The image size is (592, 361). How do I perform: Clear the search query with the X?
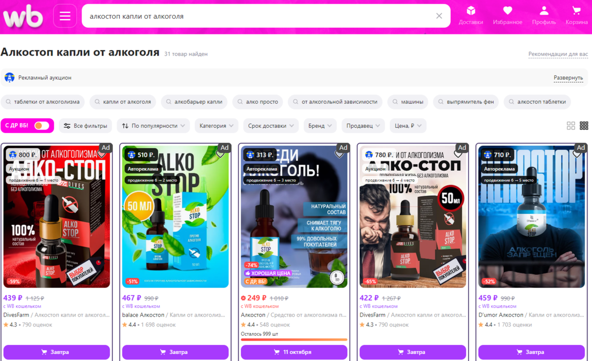(x=439, y=16)
